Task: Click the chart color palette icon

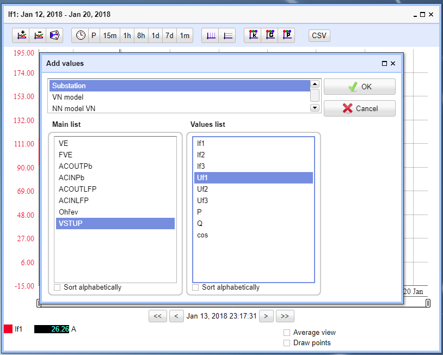Action: (54, 35)
